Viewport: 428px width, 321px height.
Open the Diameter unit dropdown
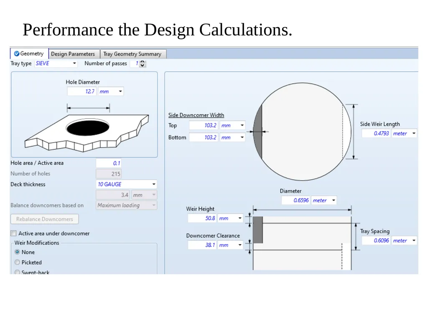pos(324,200)
